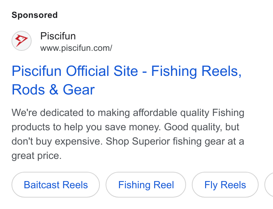Image resolution: width=273 pixels, height=209 pixels.
Task: Click "Fishing Reels," in the blue headline
Action: click(196, 71)
